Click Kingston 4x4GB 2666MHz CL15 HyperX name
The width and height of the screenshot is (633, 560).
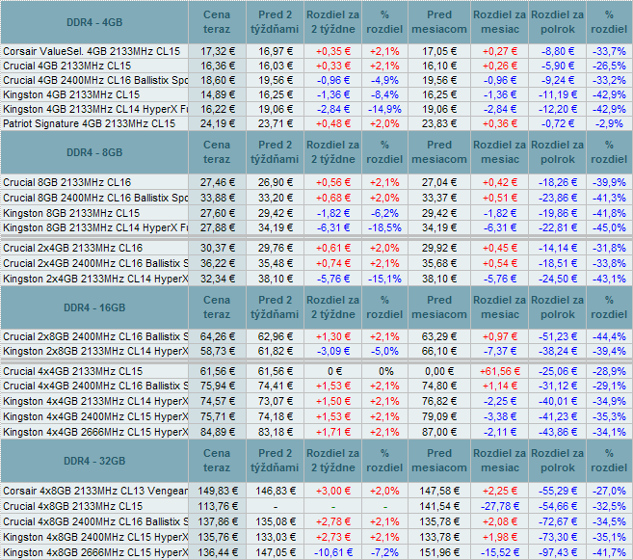pos(94,432)
